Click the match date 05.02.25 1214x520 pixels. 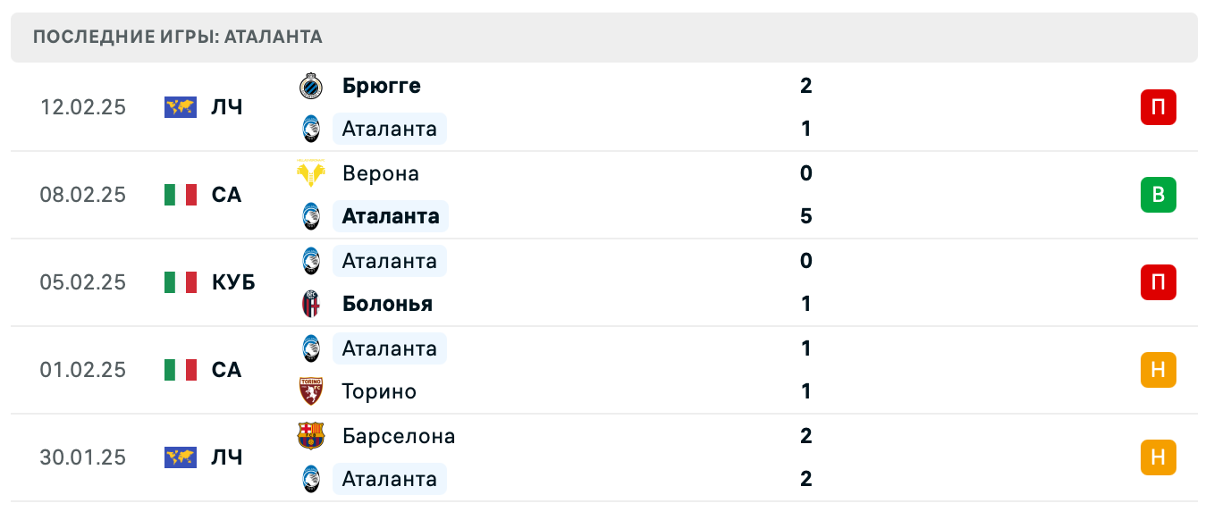point(83,282)
